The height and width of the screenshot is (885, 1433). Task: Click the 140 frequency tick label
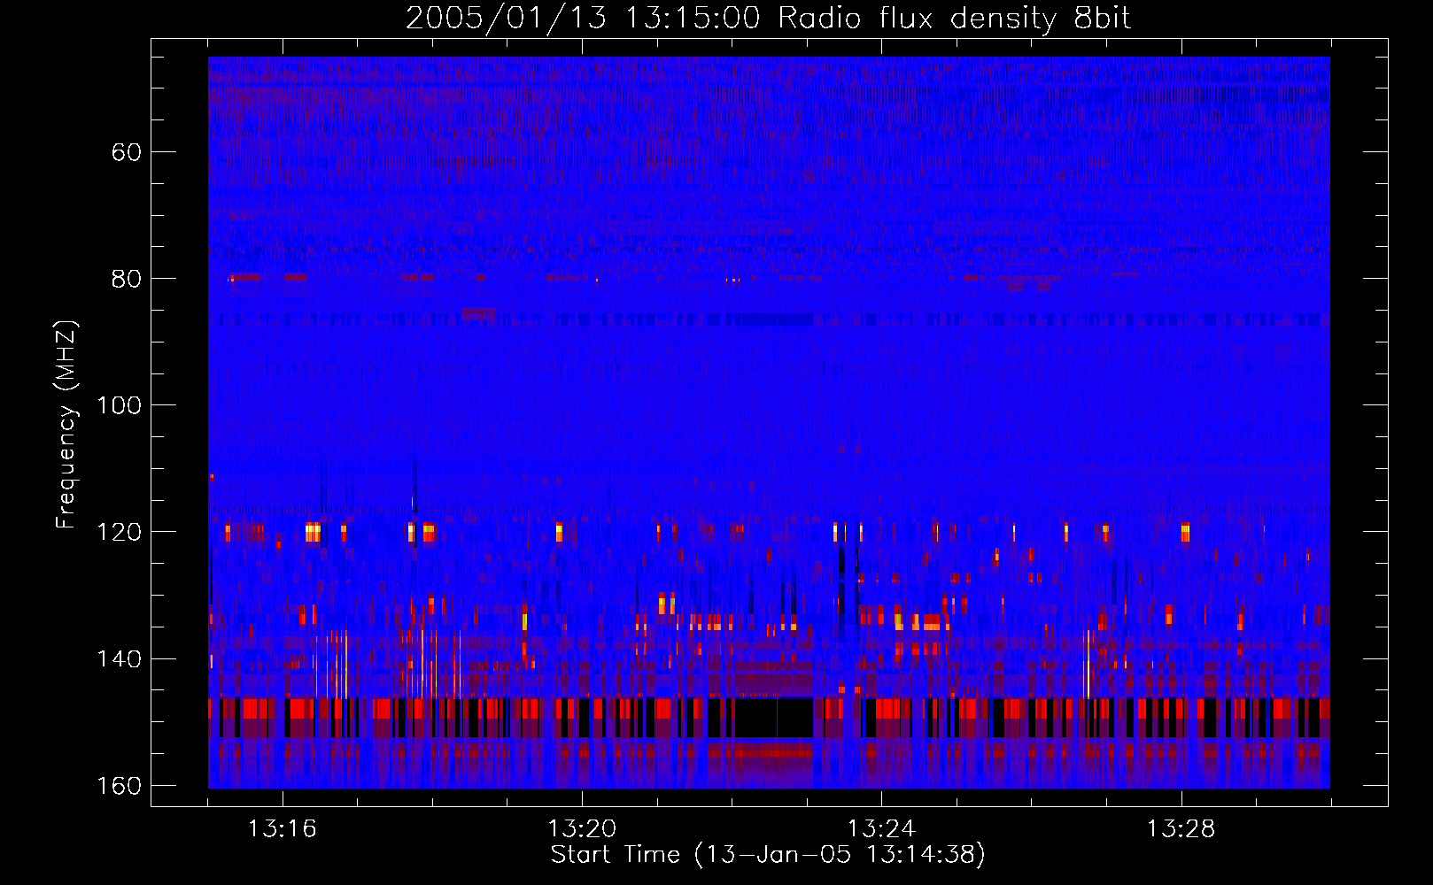pyautogui.click(x=120, y=659)
